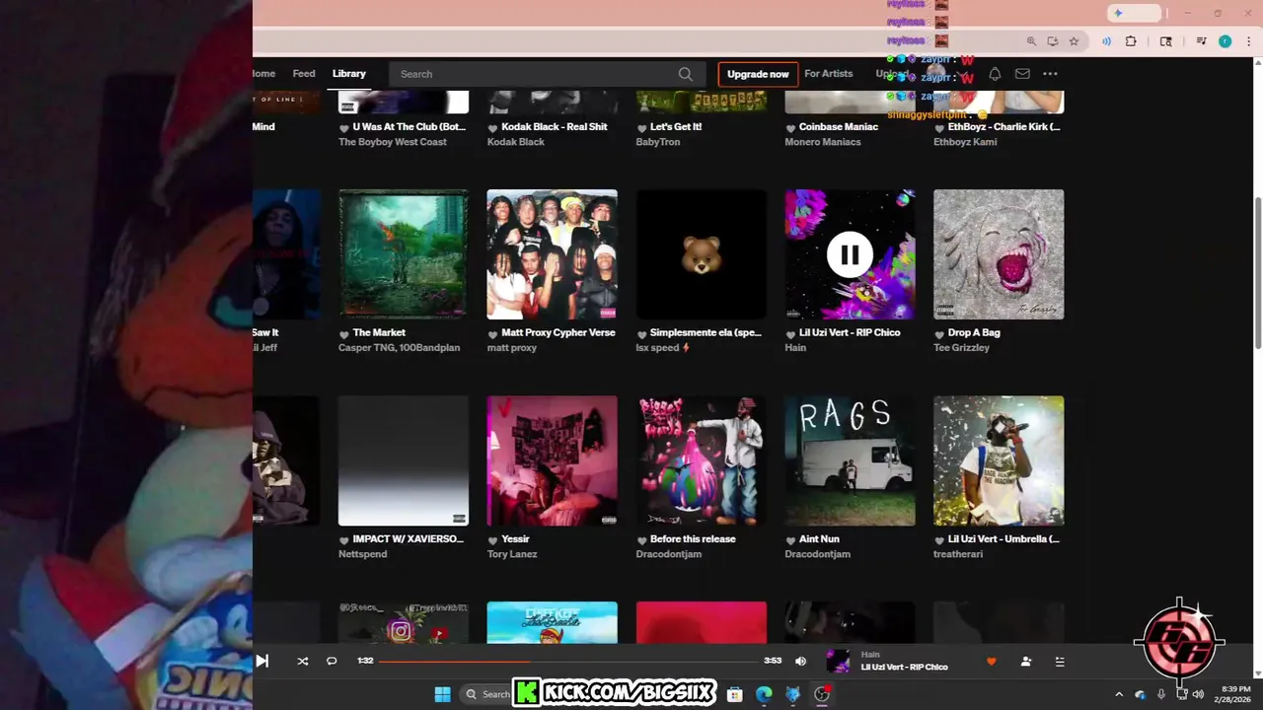1263x710 pixels.
Task: Open SoundCloud messages envelope
Action: [1022, 74]
